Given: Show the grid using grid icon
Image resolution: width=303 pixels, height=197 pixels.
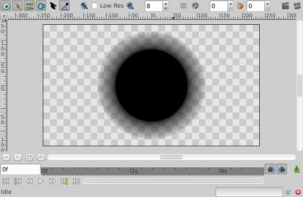Looking at the screenshot, I should (x=184, y=6).
